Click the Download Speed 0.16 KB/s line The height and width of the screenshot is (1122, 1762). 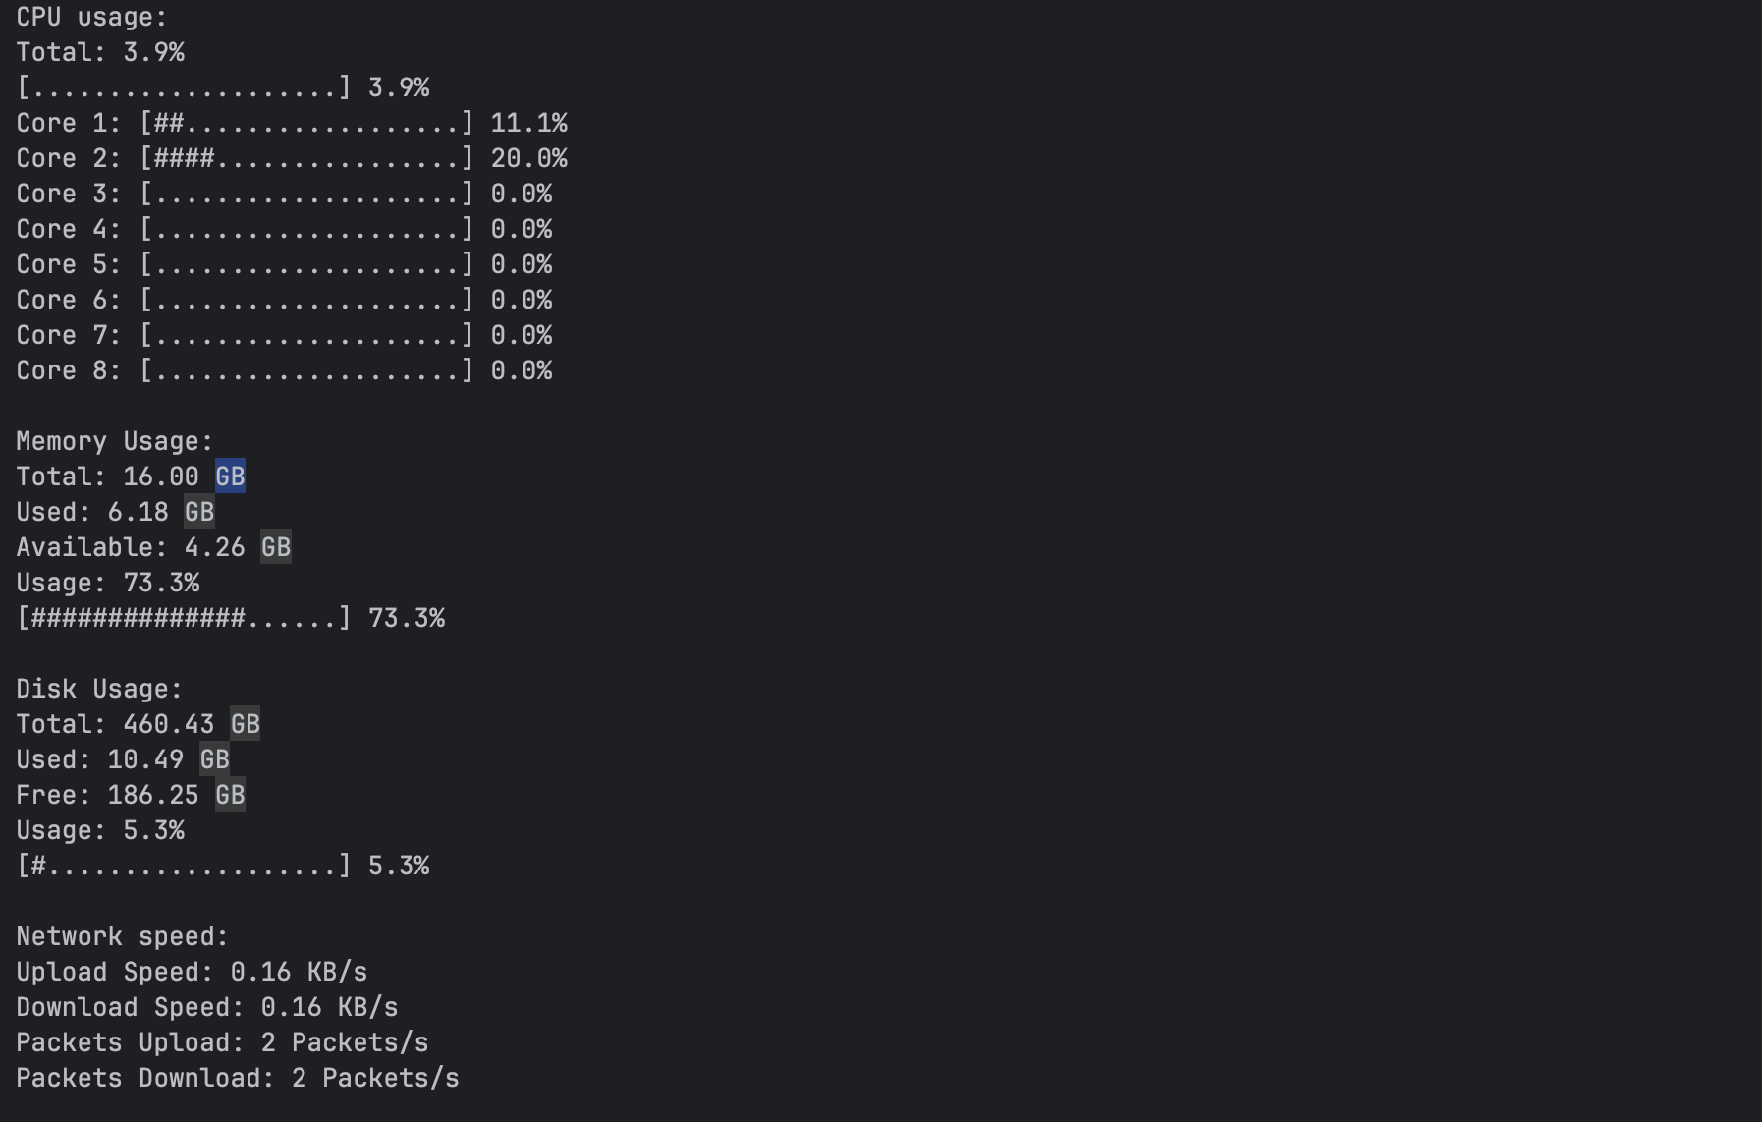207,1007
